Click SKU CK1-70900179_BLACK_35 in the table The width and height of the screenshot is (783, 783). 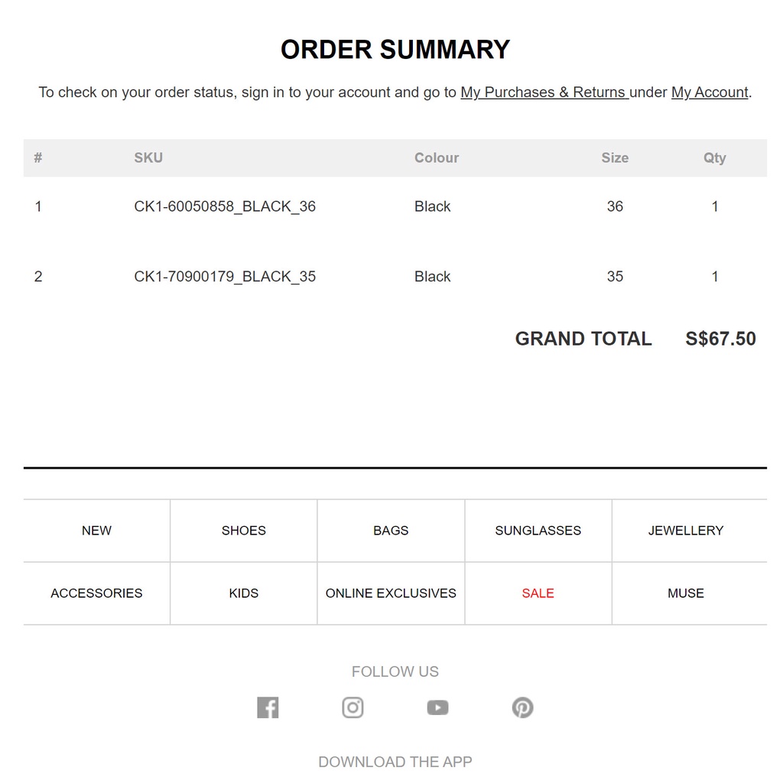tap(225, 277)
